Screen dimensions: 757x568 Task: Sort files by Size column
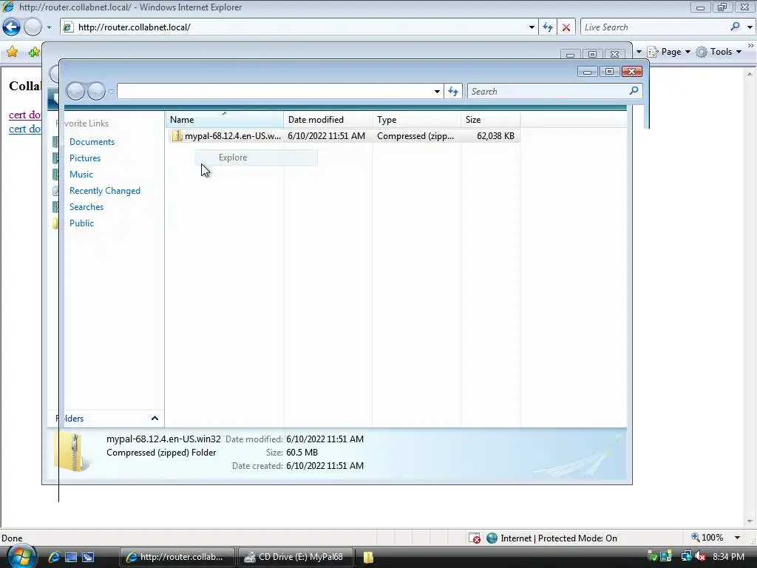click(x=491, y=119)
